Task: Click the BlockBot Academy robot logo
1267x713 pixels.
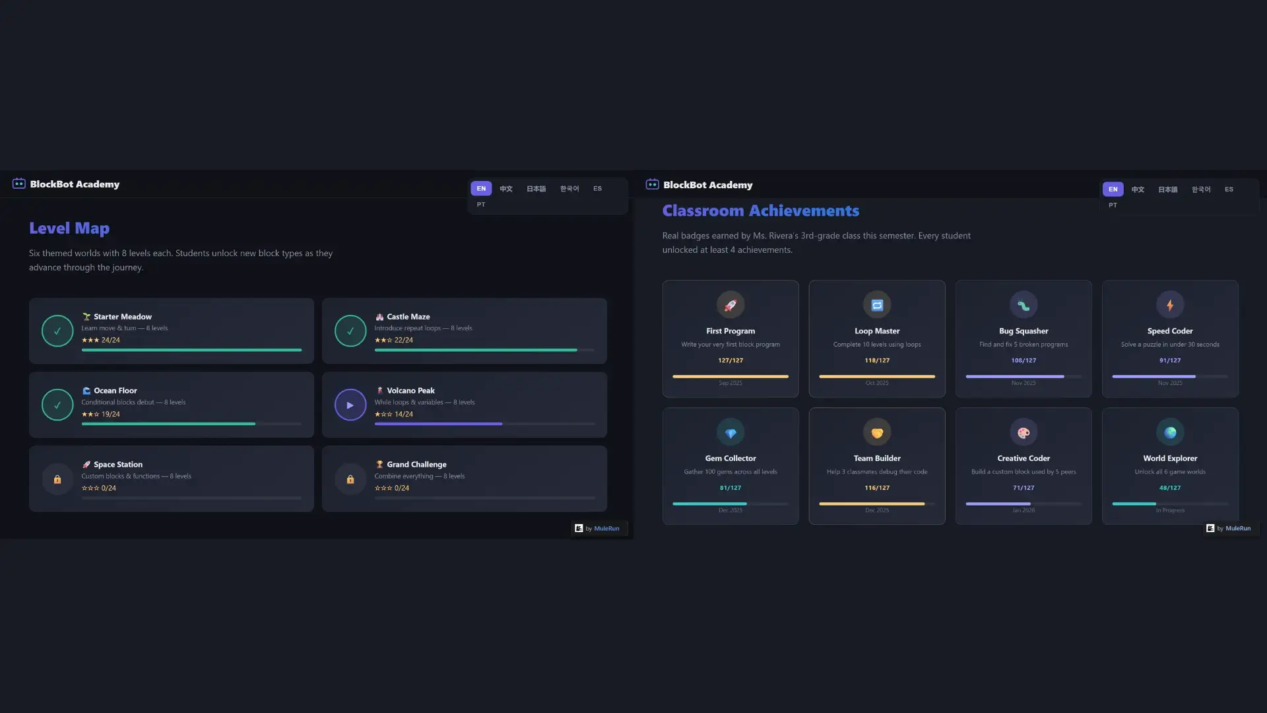Action: click(18, 184)
